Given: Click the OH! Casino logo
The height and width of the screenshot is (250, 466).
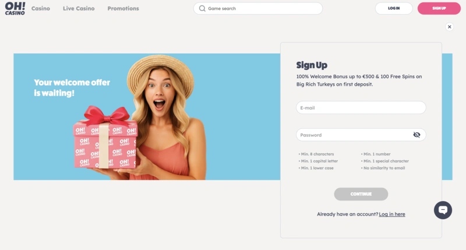Looking at the screenshot, I should [15, 8].
